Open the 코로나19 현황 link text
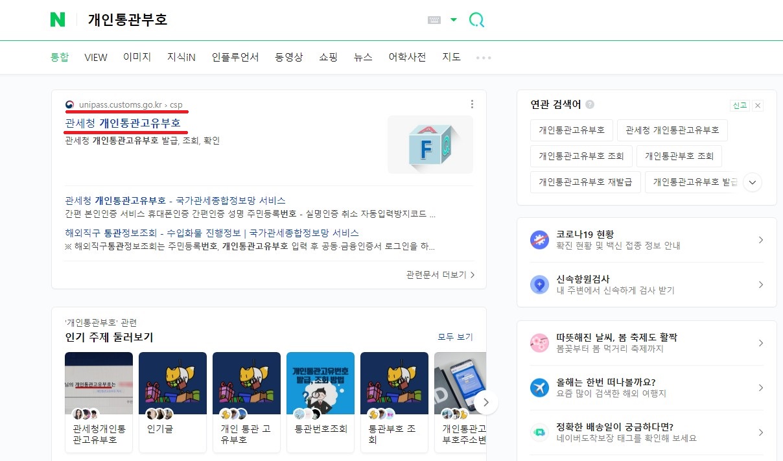This screenshot has height=461, width=783. pyautogui.click(x=585, y=234)
